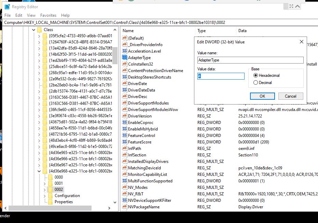Click the DesktopStereoShortcuts binary icon
Viewport: 318px width, 223px height.
125,77
